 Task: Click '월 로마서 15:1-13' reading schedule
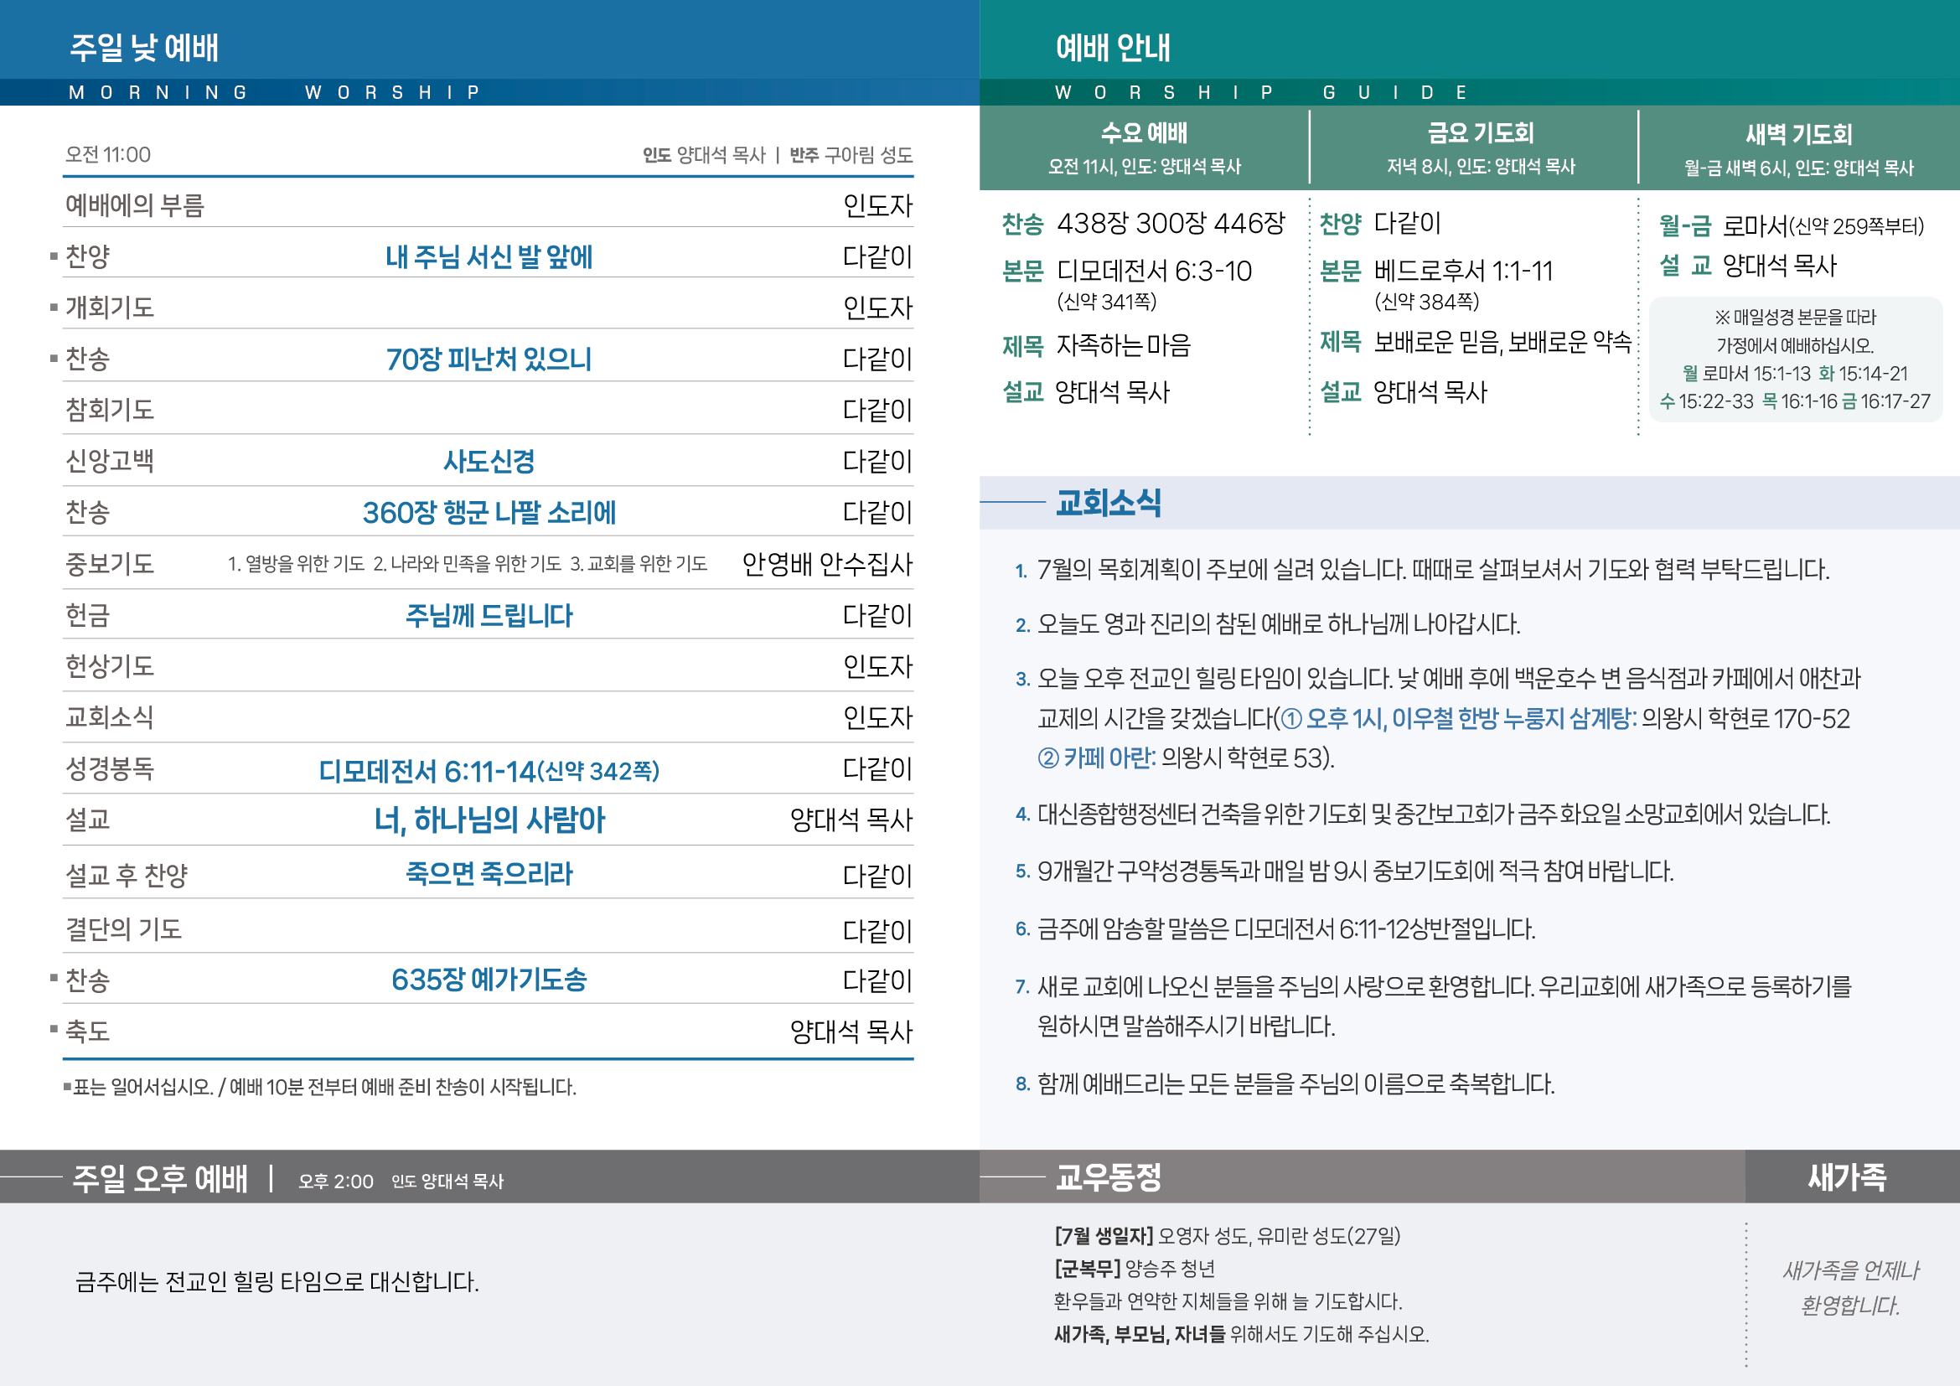point(1745,373)
